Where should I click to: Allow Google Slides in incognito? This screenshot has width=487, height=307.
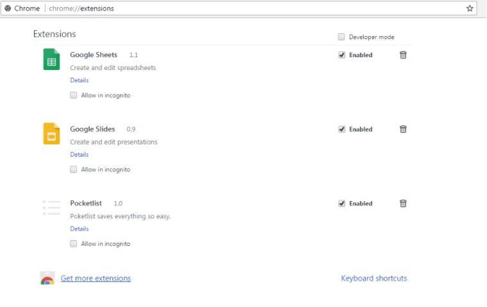point(73,169)
